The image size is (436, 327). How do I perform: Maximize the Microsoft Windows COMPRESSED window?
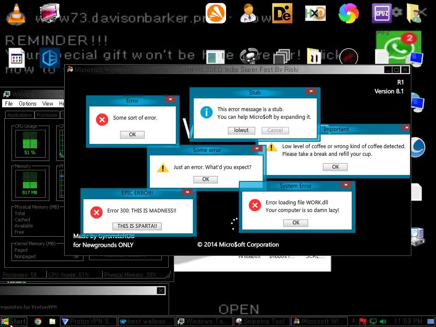(396, 69)
